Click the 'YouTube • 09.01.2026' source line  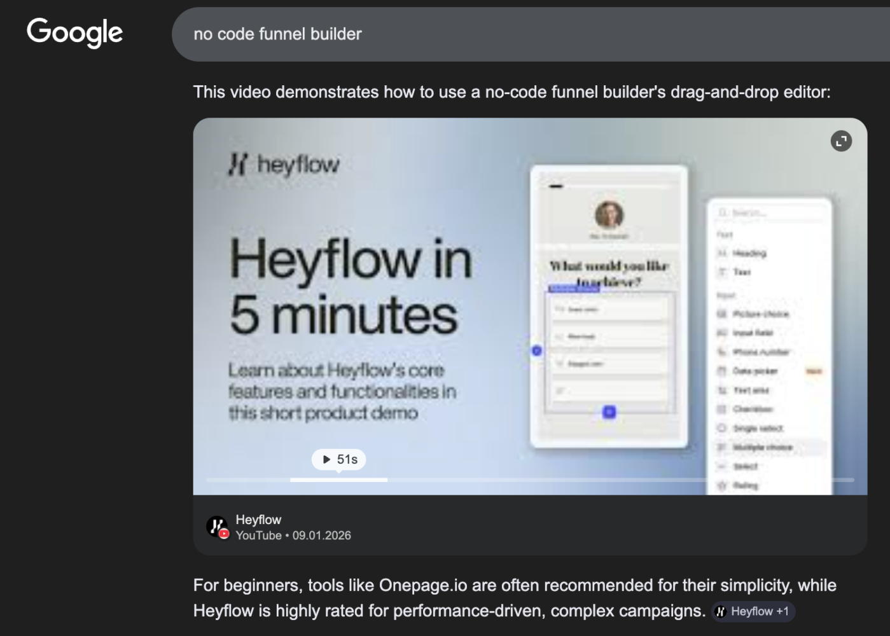pyautogui.click(x=293, y=536)
